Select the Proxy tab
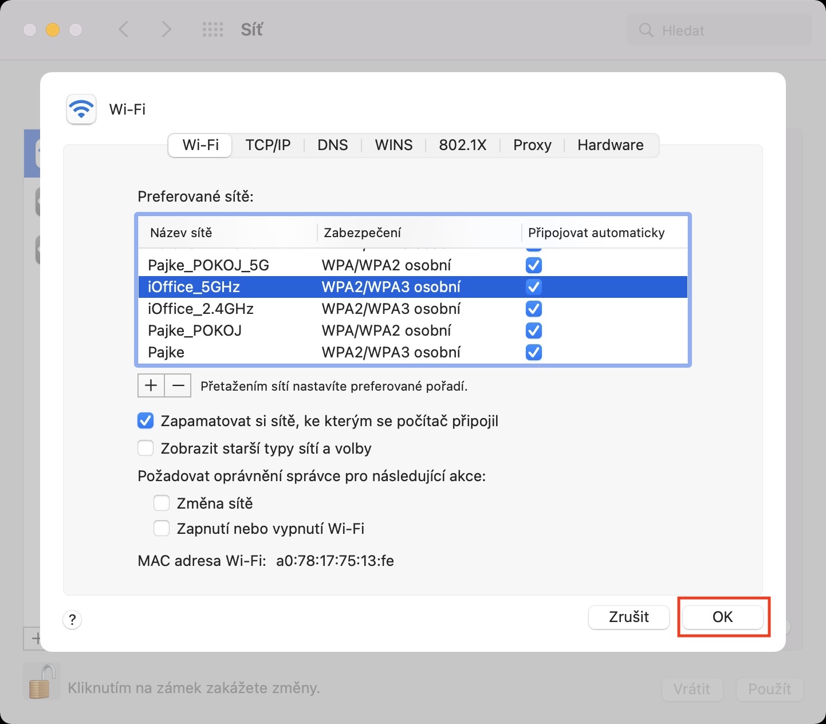Screen dimensions: 826x724 point(532,145)
